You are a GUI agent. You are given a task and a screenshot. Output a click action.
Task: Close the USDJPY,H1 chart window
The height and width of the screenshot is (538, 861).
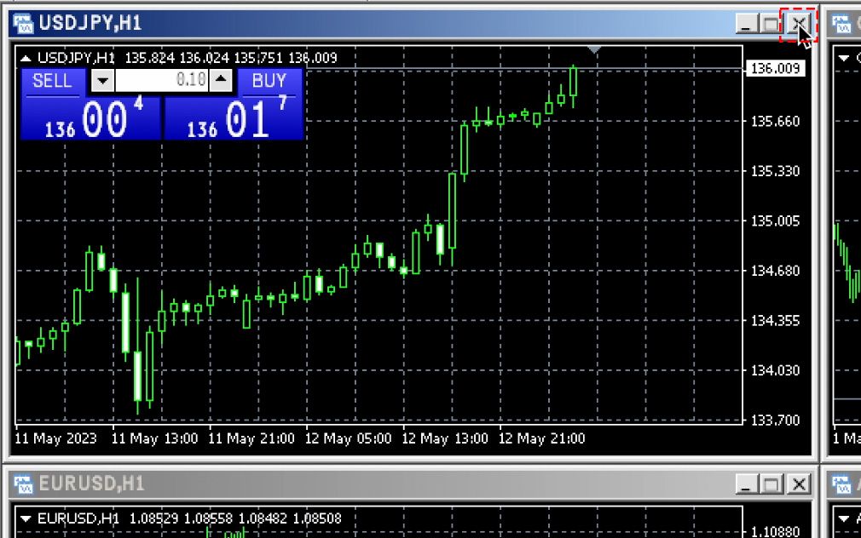pyautogui.click(x=798, y=25)
